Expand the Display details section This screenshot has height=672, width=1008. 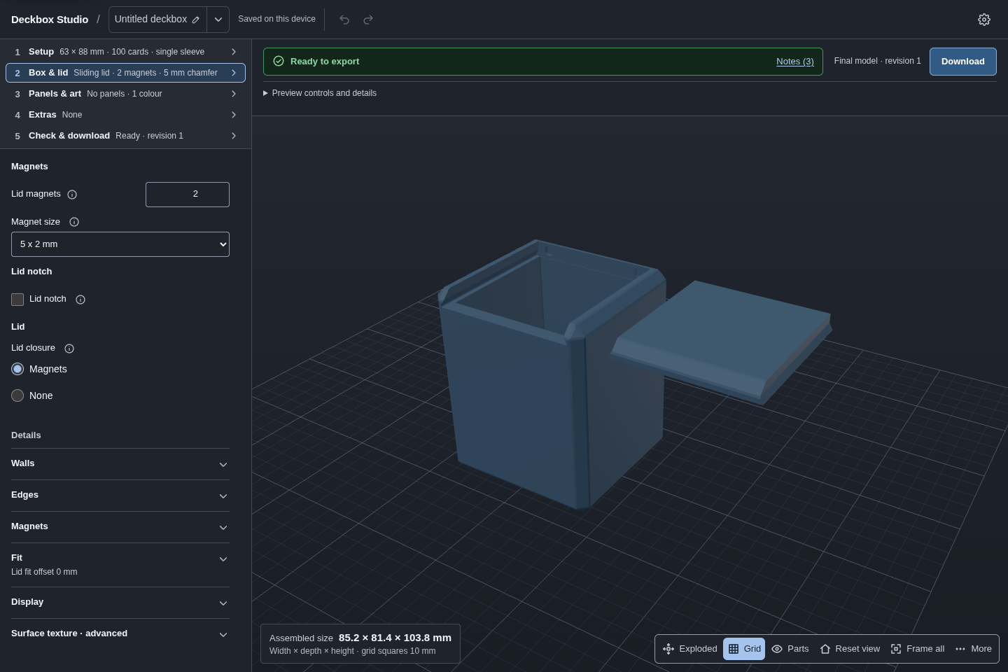tap(120, 603)
